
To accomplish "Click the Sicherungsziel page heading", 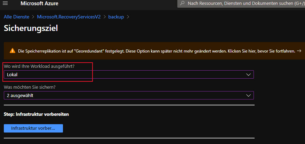I will (x=31, y=28).
